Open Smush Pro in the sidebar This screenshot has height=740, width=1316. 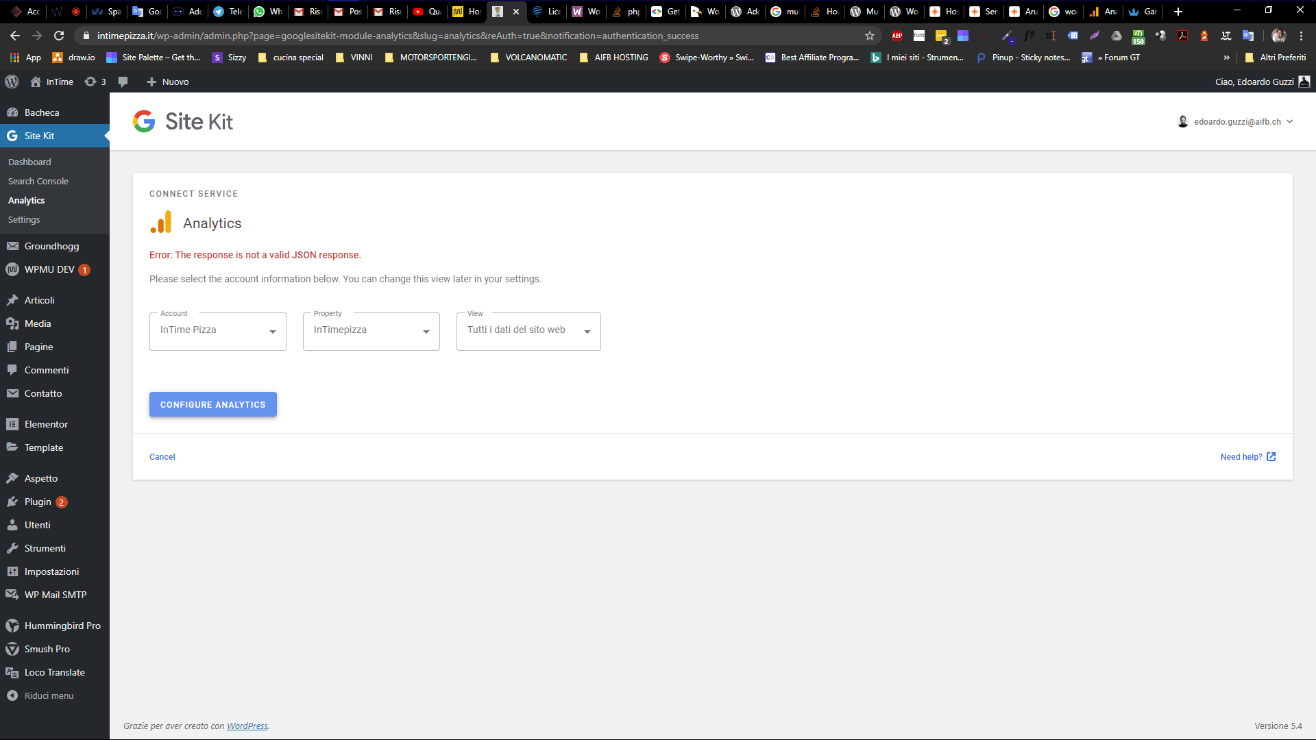coord(47,649)
